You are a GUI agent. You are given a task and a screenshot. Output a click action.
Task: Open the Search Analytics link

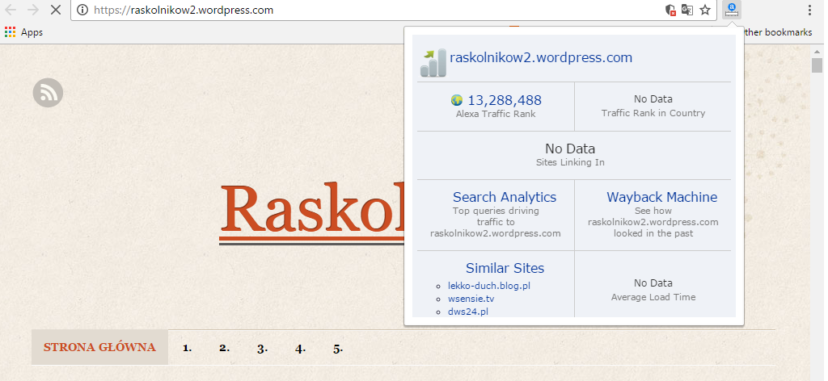(505, 197)
